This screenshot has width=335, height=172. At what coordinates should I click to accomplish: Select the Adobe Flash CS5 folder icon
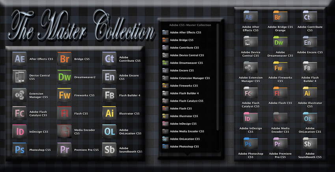[280, 92]
